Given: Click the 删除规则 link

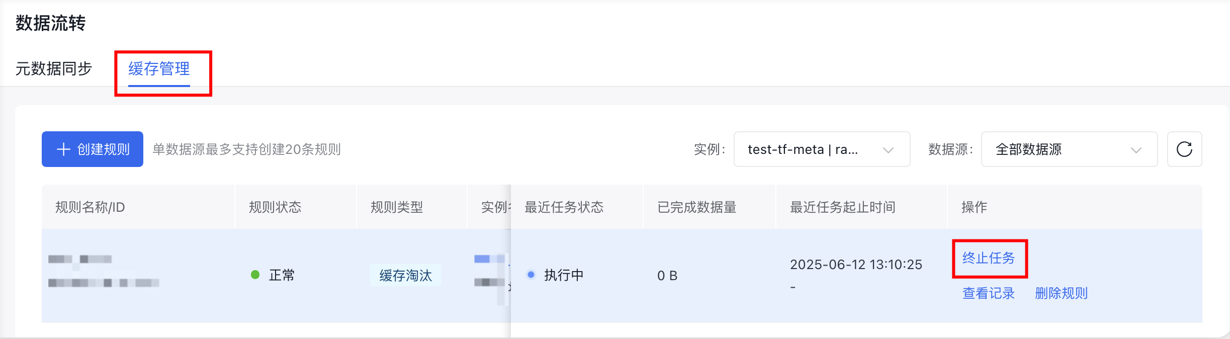Looking at the screenshot, I should click(x=1061, y=293).
